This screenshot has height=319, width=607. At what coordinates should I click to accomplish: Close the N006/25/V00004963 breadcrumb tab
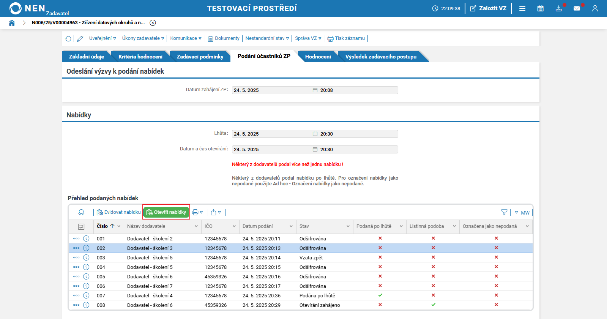pyautogui.click(x=153, y=23)
